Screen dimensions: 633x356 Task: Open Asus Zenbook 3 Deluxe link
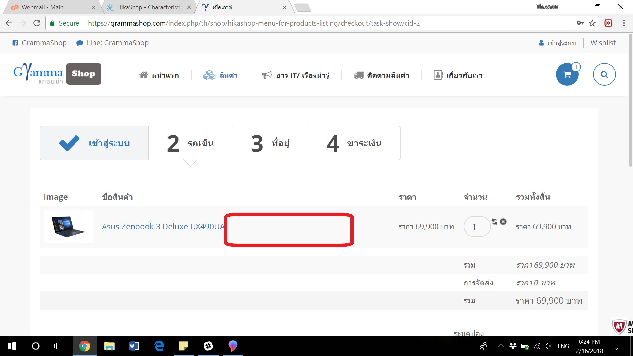pyautogui.click(x=163, y=227)
